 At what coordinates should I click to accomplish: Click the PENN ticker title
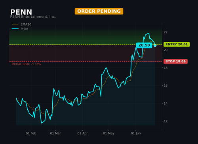coord(21,12)
